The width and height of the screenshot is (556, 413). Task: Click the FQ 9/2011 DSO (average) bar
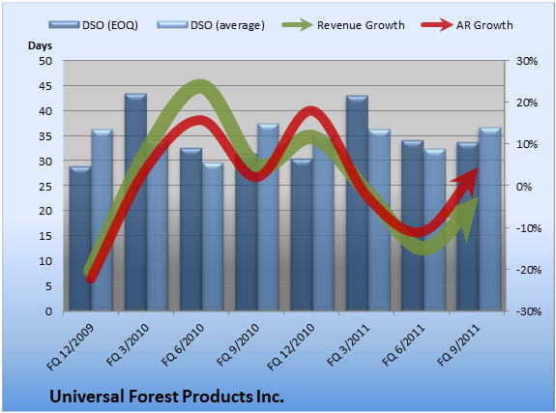pyautogui.click(x=490, y=220)
